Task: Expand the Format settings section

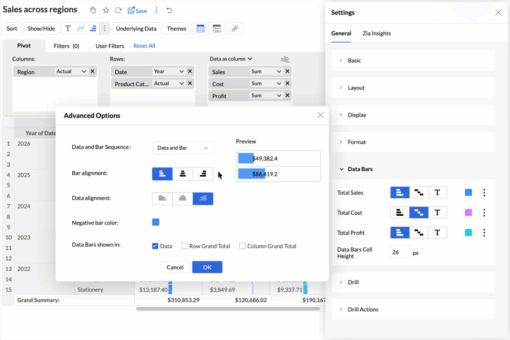Action: click(x=356, y=142)
